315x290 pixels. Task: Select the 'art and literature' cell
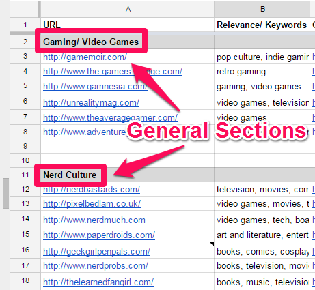[x=262, y=235]
